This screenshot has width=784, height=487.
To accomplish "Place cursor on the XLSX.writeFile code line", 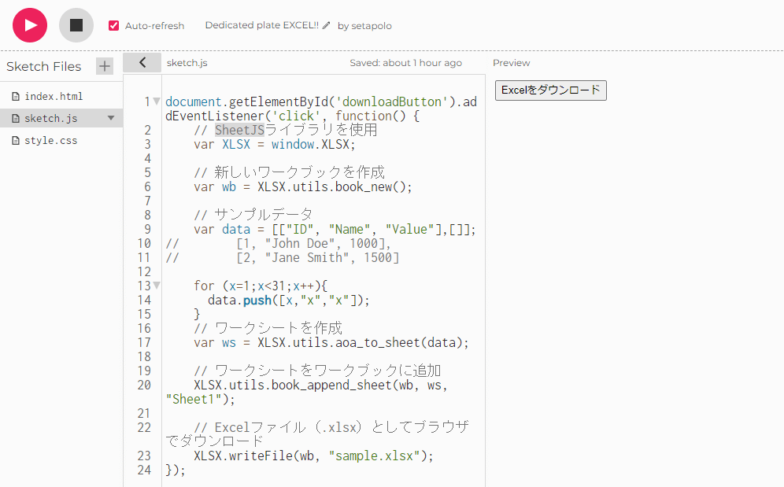I will (313, 456).
